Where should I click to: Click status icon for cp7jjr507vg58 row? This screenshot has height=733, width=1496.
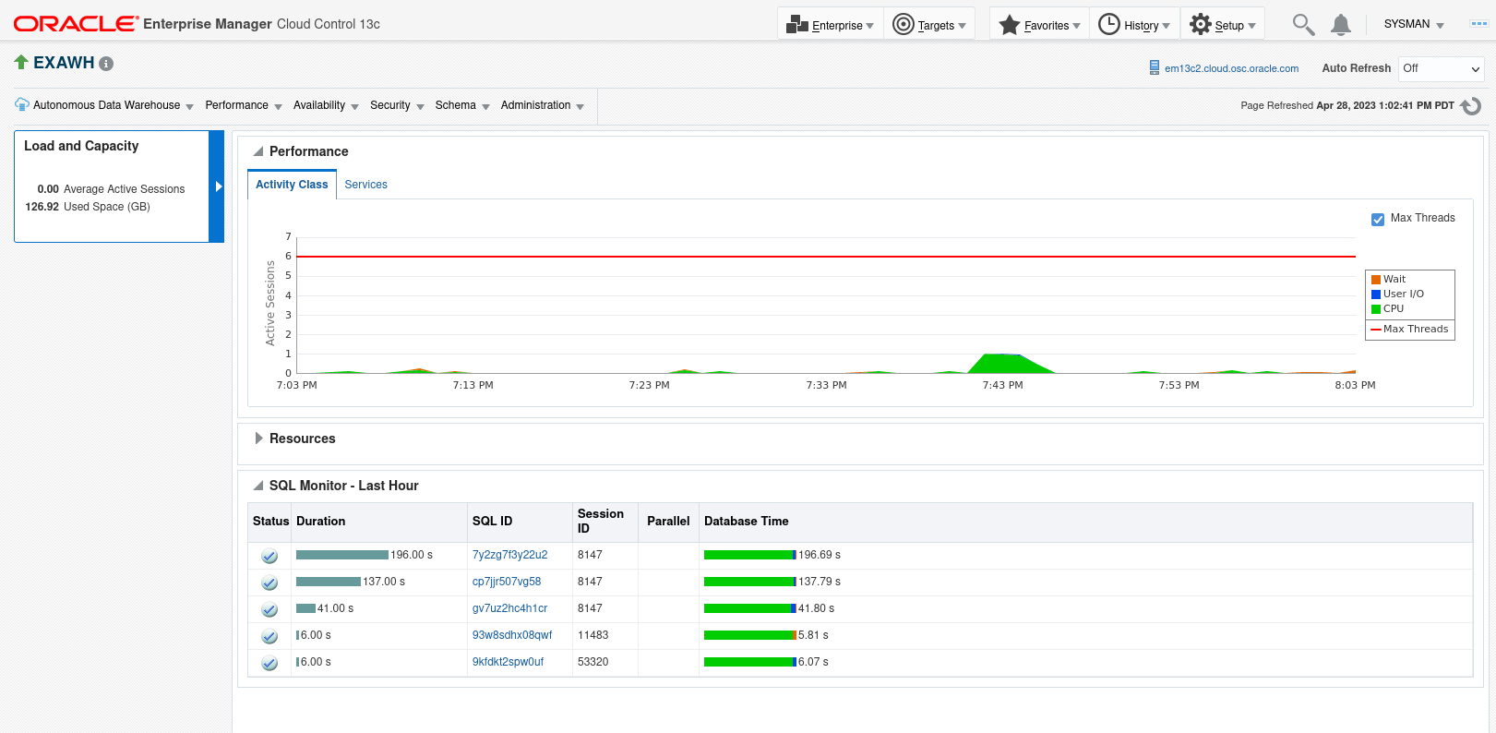tap(269, 583)
